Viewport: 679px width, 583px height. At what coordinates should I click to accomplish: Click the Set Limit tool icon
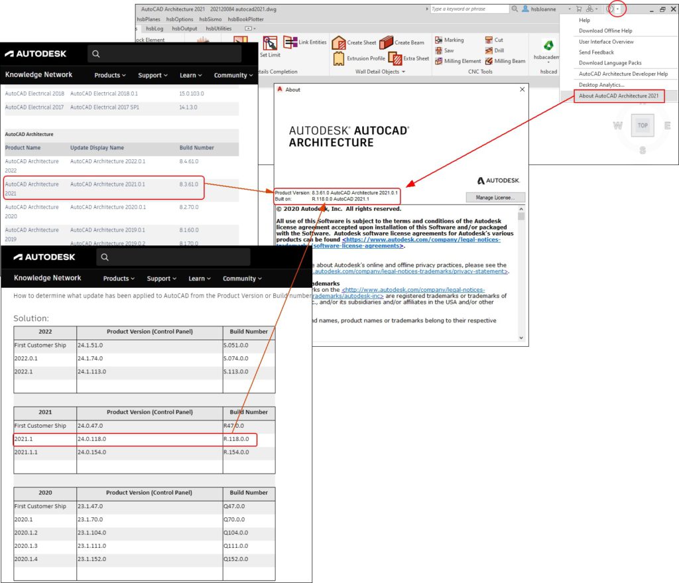coord(270,43)
